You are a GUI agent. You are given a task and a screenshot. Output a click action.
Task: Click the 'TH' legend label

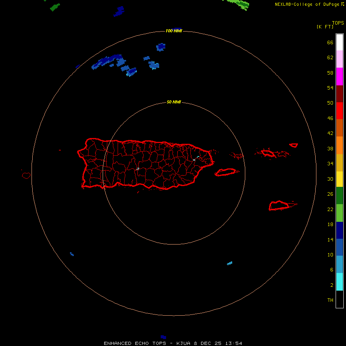click(x=330, y=300)
